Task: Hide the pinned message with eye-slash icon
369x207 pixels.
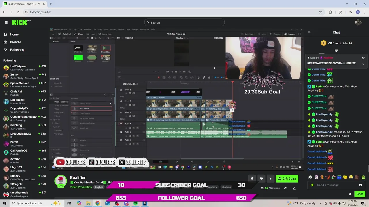Action: click(x=363, y=58)
